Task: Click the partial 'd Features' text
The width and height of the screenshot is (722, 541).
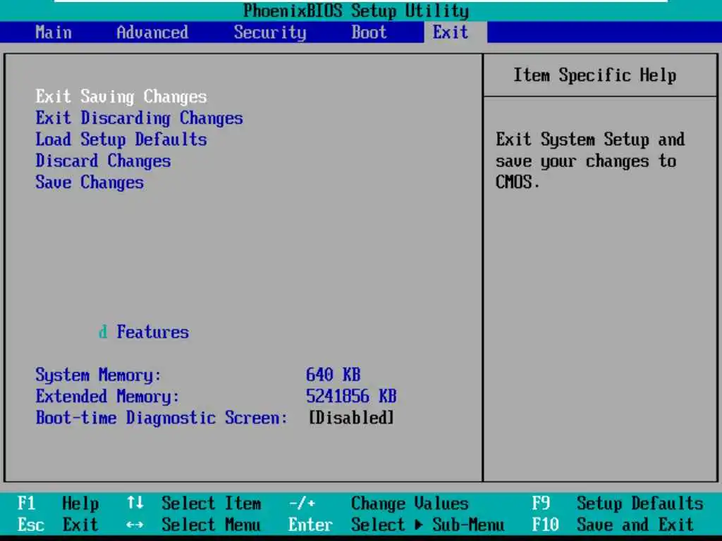Action: click(144, 332)
